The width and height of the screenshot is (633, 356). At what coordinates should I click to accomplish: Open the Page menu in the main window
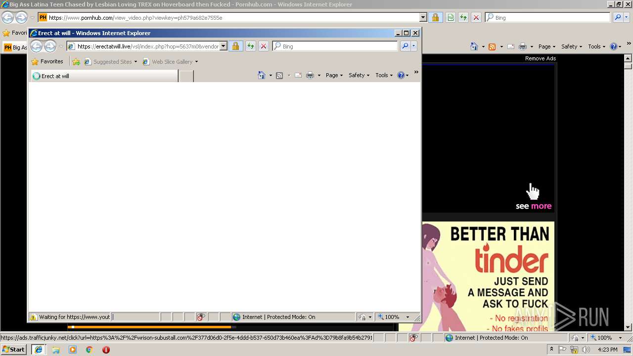pyautogui.click(x=546, y=46)
